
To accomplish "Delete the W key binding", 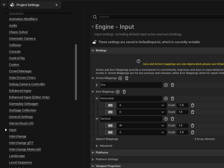I will pyautogui.click(x=193, y=126).
